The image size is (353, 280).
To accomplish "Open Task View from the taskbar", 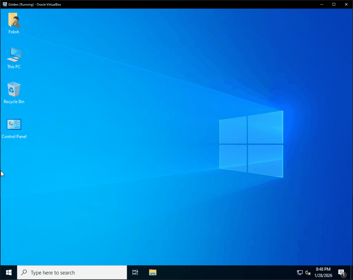I will coord(135,272).
